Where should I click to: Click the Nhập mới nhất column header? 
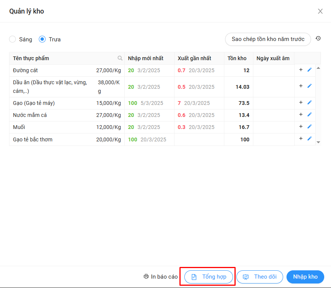pos(146,58)
